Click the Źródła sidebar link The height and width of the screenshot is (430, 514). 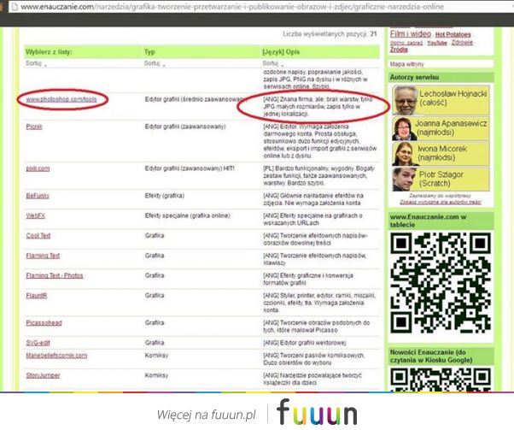(x=399, y=50)
